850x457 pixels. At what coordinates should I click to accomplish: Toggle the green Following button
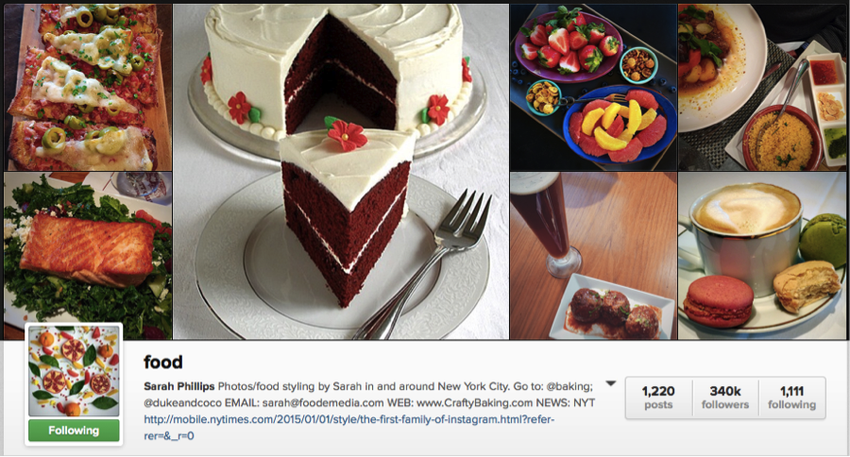point(74,431)
